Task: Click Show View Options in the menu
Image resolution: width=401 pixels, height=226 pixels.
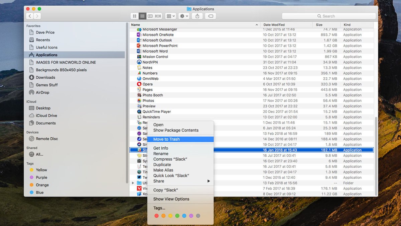Action: pyautogui.click(x=171, y=199)
